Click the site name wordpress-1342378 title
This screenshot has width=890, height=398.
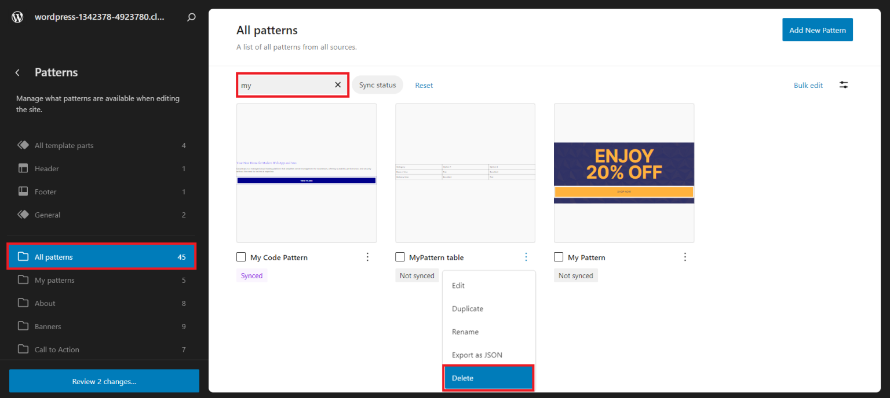[x=100, y=17]
